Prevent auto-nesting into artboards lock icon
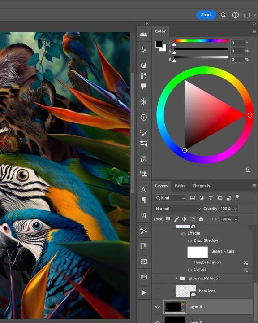The width and height of the screenshot is (258, 323). pos(193,219)
